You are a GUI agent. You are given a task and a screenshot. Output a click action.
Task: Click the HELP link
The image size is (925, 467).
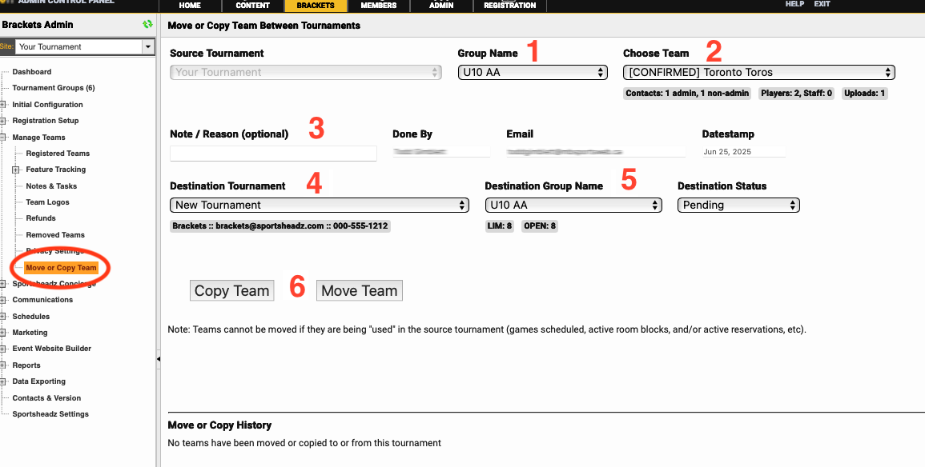[794, 4]
